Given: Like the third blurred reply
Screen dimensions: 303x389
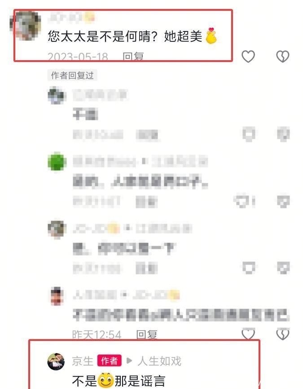Looking at the screenshot, I should [x=249, y=268].
